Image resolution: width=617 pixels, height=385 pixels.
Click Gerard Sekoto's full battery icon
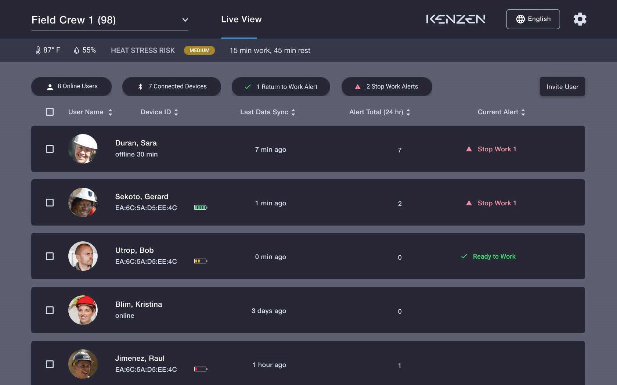[x=201, y=208]
